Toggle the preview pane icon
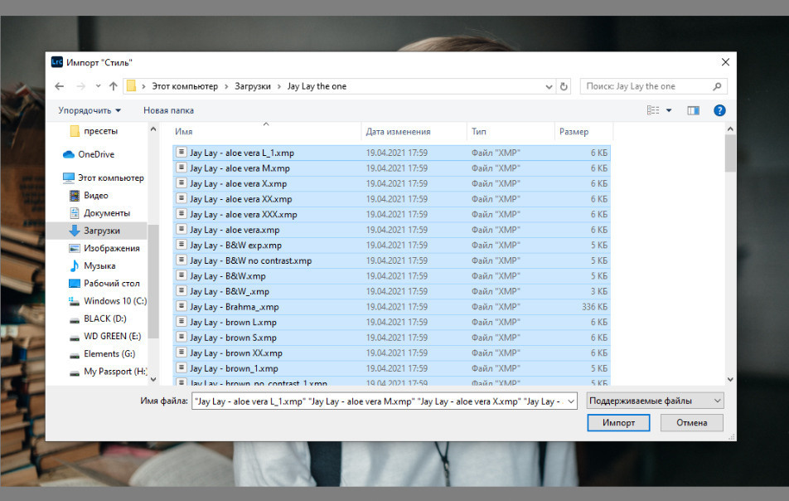This screenshot has width=789, height=501. [693, 110]
